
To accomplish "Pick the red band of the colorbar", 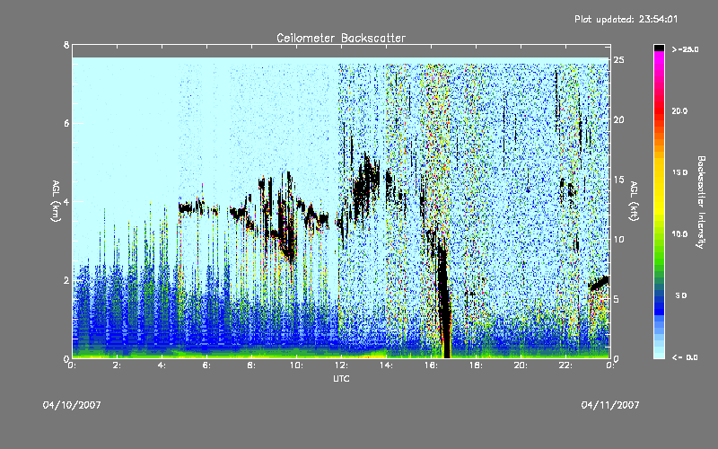I will coord(659,112).
